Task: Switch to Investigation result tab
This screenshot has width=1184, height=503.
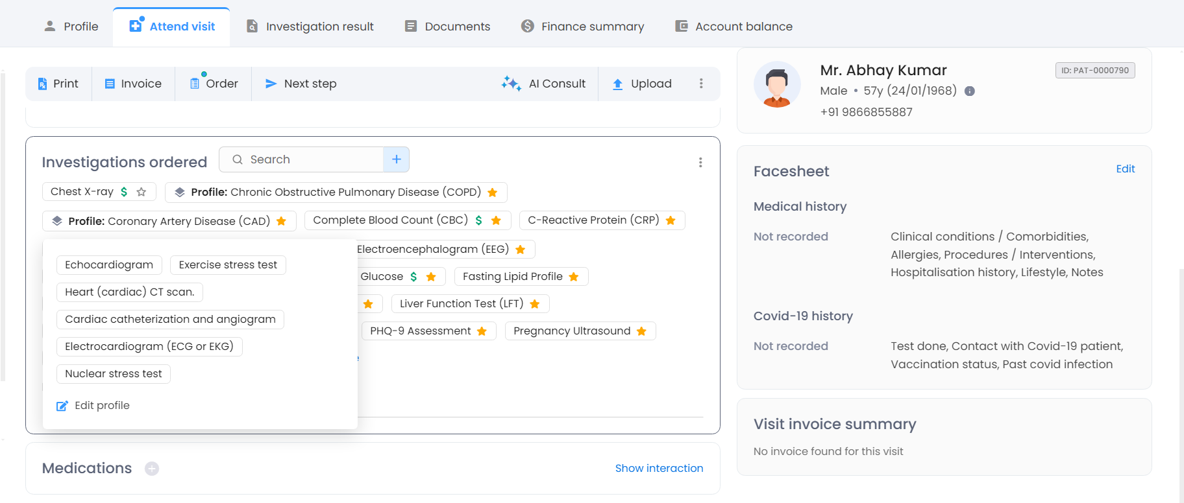Action: (310, 27)
